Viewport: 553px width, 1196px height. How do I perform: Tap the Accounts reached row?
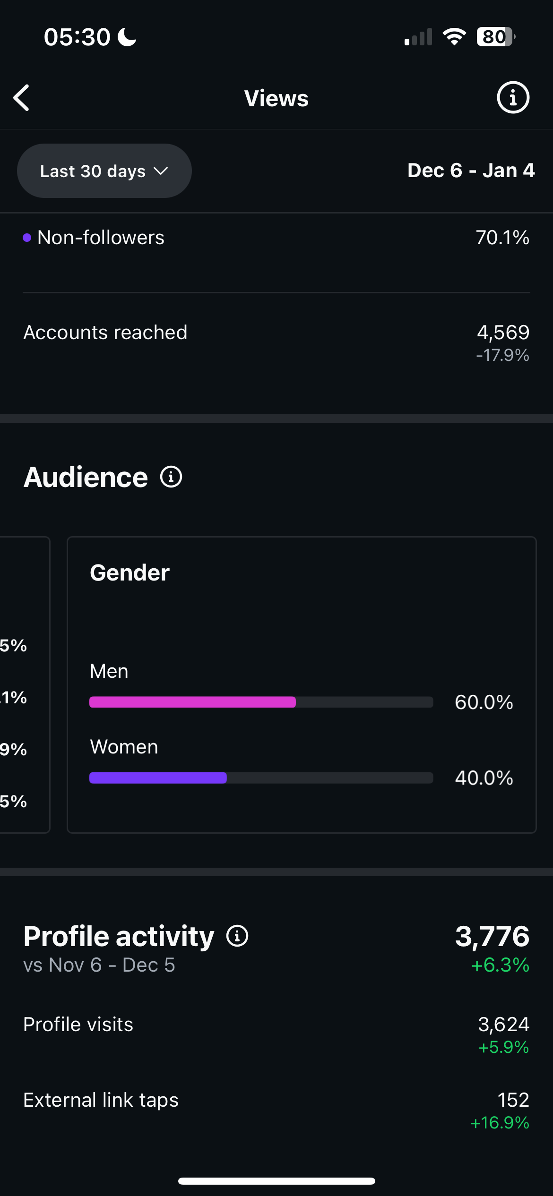[x=276, y=333]
